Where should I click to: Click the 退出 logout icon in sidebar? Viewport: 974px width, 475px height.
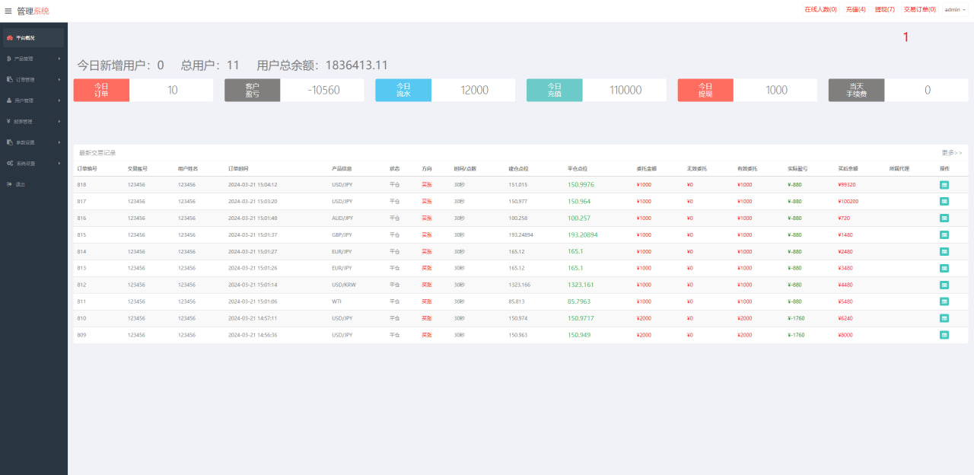tap(9, 184)
